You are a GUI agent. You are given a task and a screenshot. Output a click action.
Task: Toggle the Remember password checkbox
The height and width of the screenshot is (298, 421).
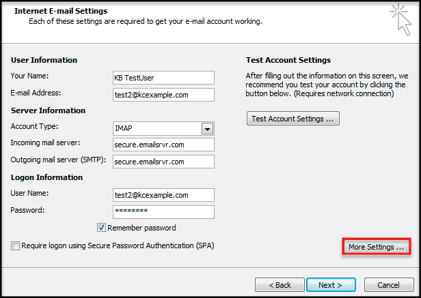pos(101,228)
